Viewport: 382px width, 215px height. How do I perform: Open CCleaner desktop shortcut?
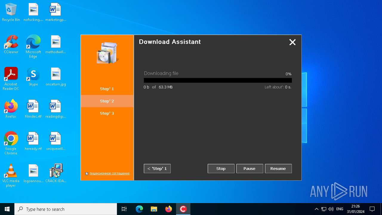(11, 45)
